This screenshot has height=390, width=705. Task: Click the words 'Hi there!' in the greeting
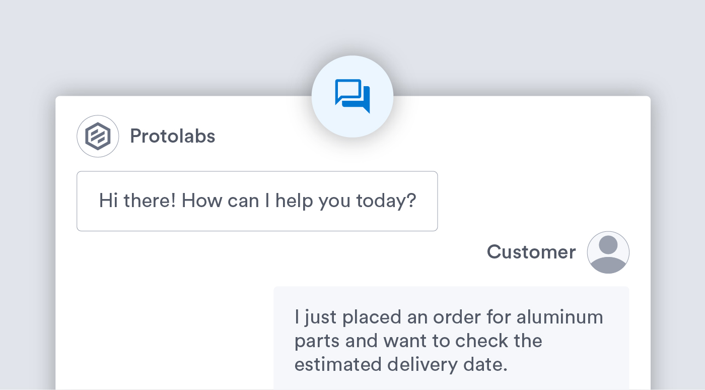(137, 201)
